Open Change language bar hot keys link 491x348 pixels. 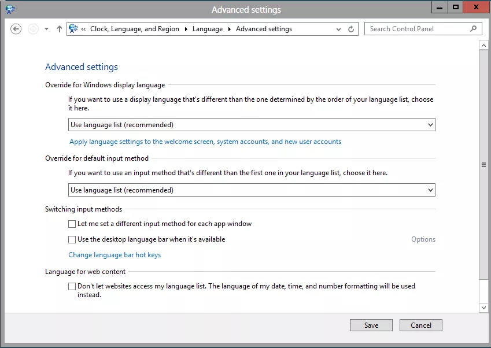(115, 255)
